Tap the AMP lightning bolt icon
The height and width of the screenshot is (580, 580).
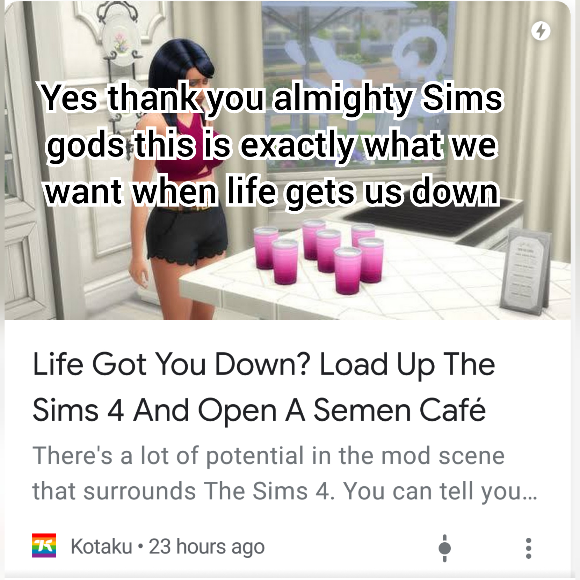(x=541, y=31)
